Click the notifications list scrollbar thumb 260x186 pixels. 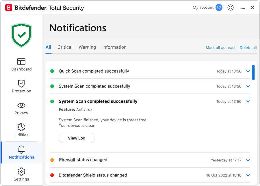click(253, 72)
